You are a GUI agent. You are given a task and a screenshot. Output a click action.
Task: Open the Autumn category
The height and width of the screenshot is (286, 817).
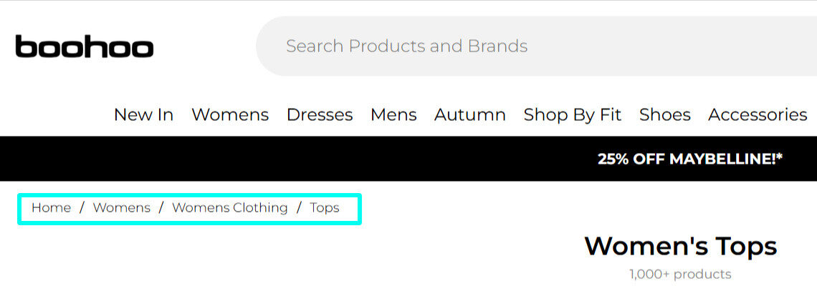pyautogui.click(x=470, y=114)
